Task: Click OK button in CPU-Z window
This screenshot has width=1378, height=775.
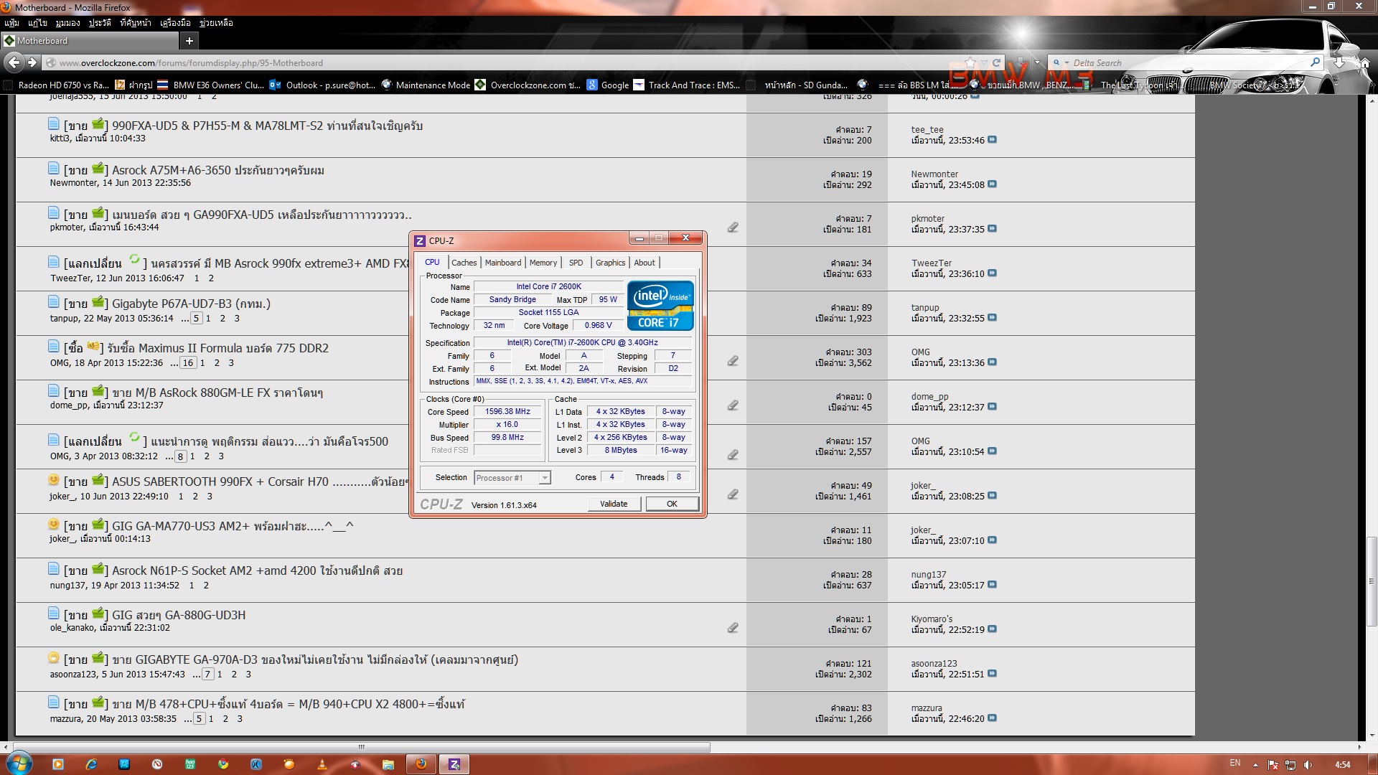Action: point(672,504)
